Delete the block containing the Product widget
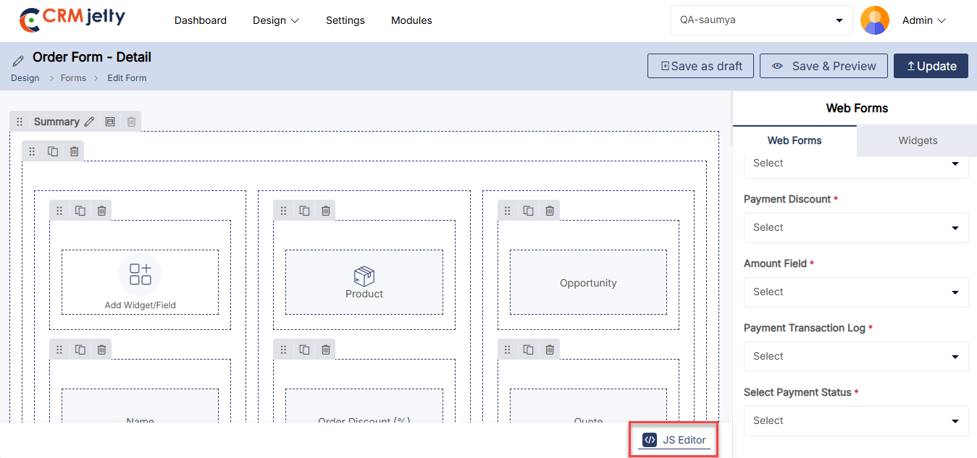The width and height of the screenshot is (977, 458). pos(326,211)
